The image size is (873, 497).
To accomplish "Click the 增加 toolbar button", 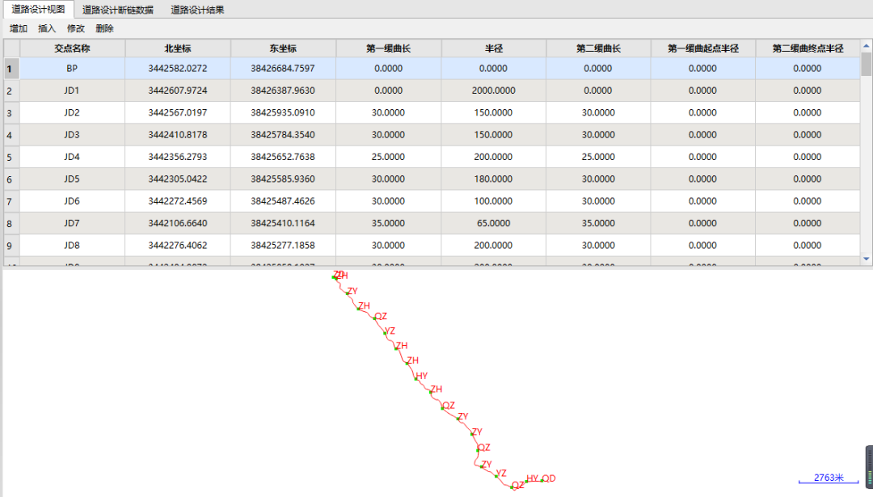I will click(x=19, y=28).
